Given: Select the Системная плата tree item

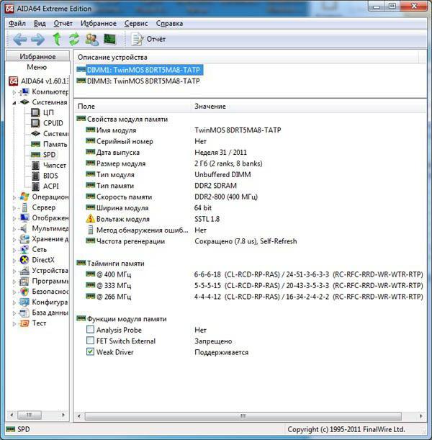Looking at the screenshot, I should [44, 102].
